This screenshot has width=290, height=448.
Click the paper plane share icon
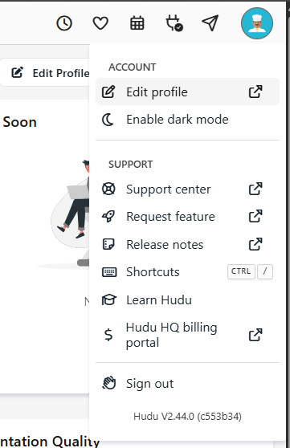click(x=210, y=23)
